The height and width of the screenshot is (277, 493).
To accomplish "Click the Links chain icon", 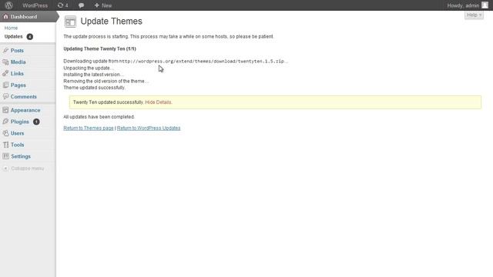I will 5,74.
